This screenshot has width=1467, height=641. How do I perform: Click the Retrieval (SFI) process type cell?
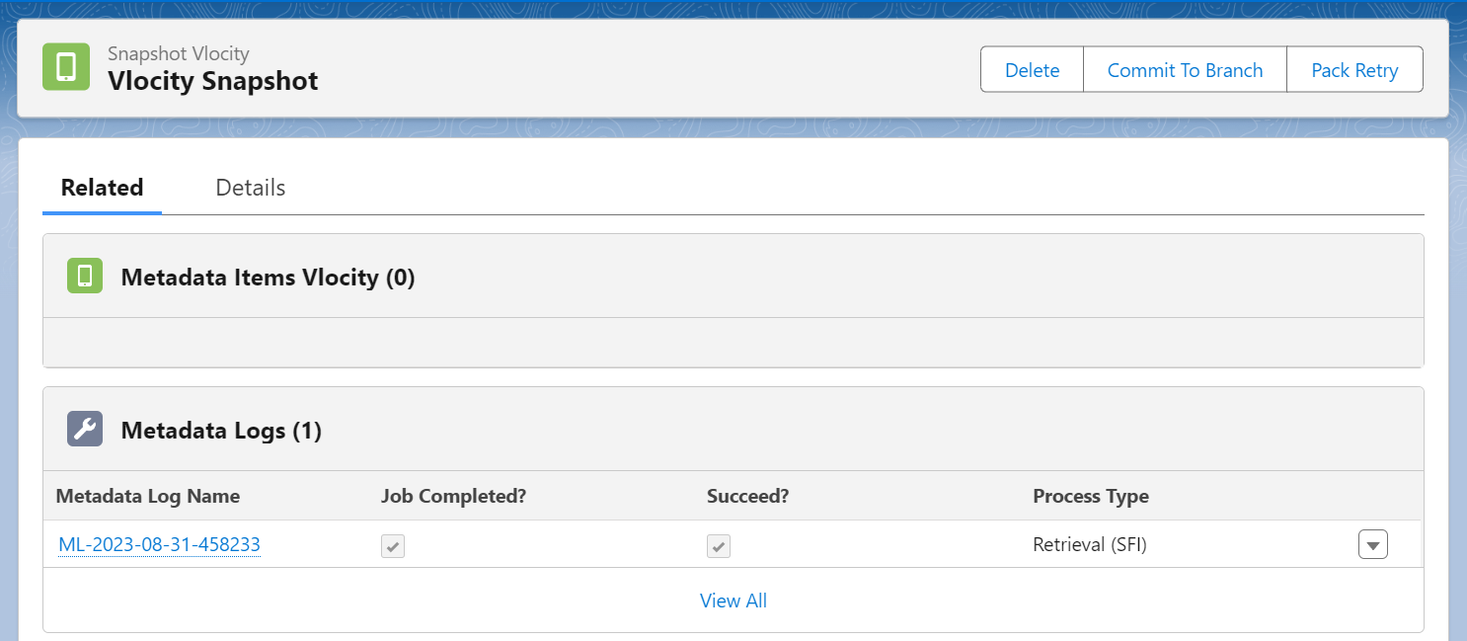click(1089, 544)
